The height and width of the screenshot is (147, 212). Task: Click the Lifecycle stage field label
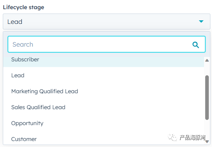(x=24, y=7)
